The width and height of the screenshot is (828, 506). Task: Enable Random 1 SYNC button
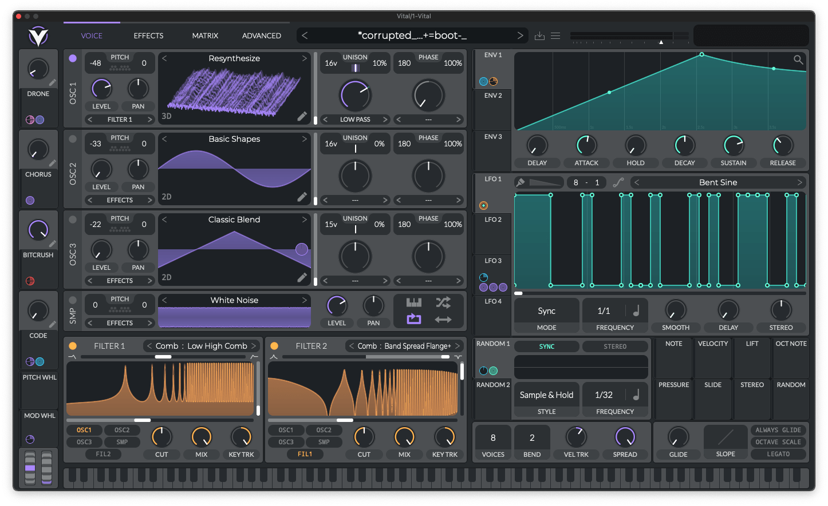pyautogui.click(x=547, y=346)
